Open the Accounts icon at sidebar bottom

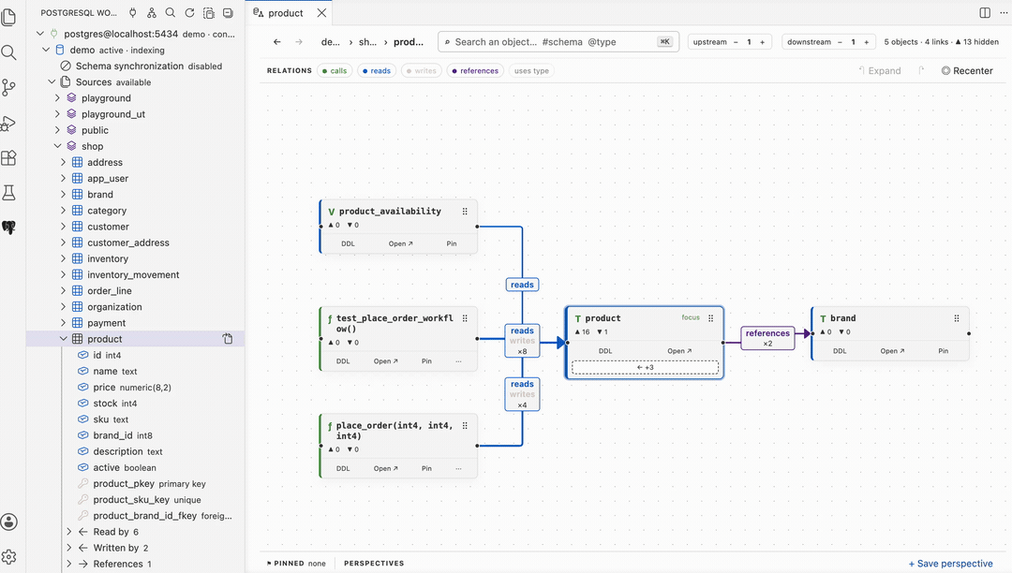coord(9,522)
